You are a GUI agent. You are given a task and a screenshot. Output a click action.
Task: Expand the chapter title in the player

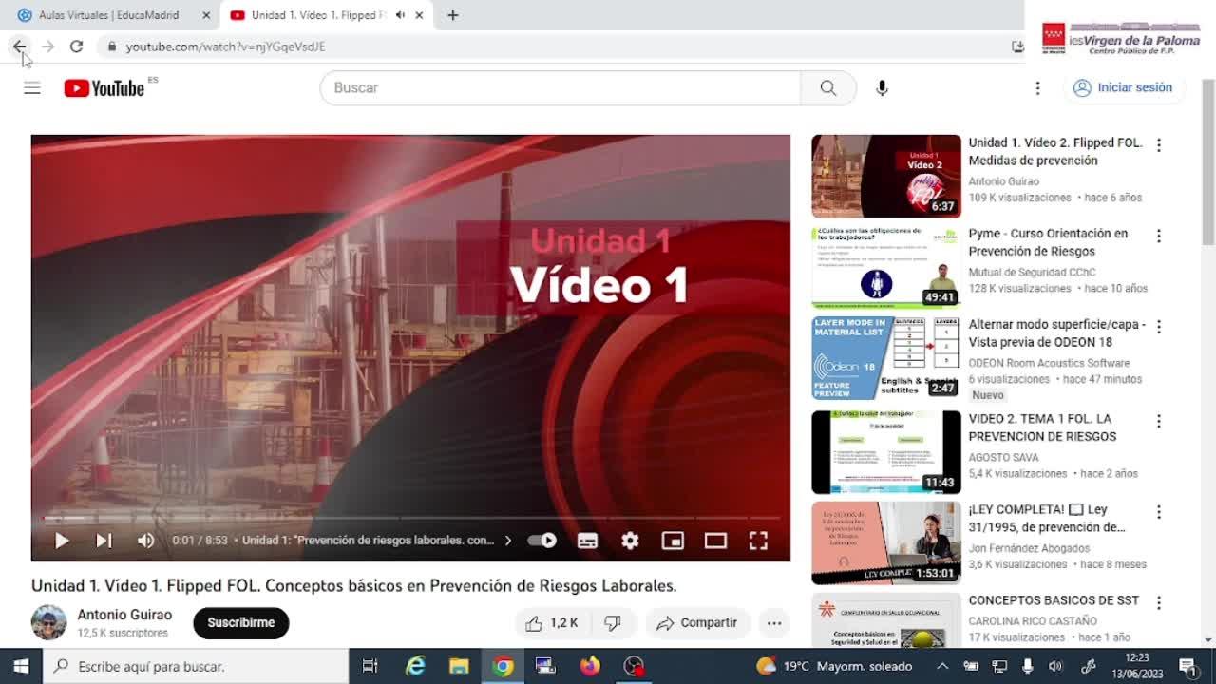(376, 541)
